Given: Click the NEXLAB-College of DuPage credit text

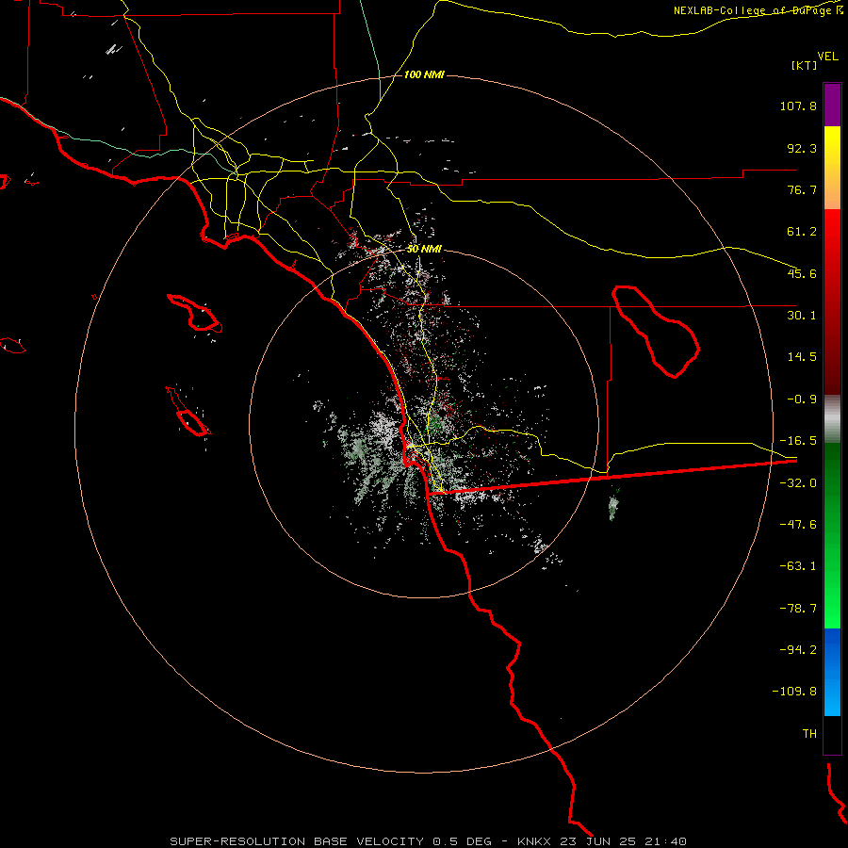Looking at the screenshot, I should [x=758, y=10].
